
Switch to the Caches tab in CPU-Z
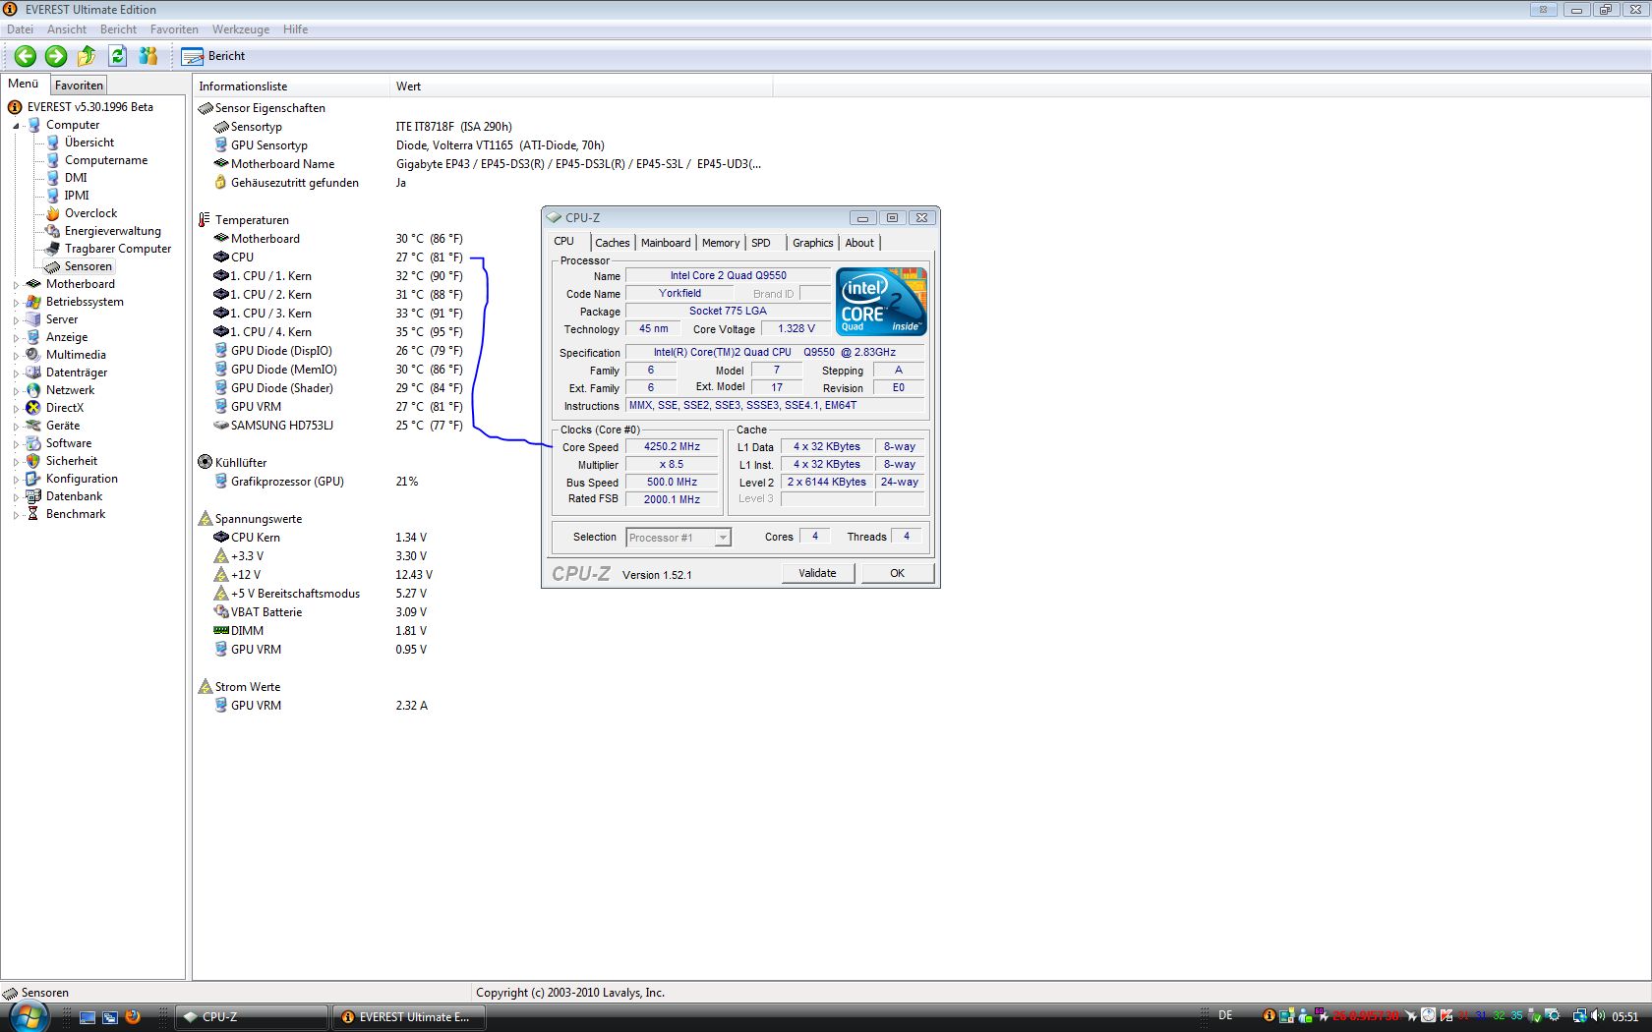click(x=613, y=243)
